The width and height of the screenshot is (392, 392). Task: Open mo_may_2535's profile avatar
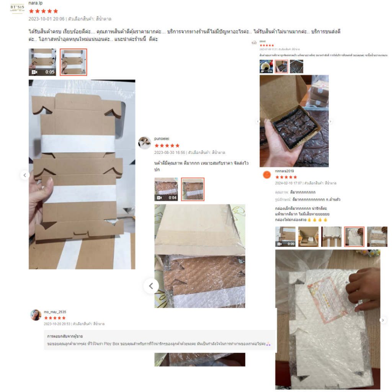pos(36,315)
